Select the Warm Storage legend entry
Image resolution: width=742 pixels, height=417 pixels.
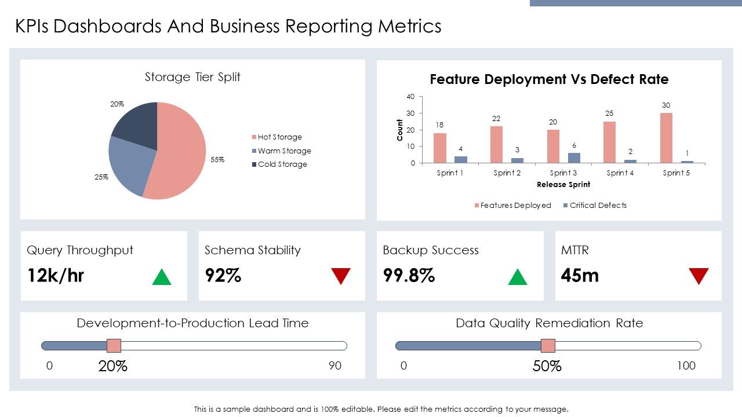[281, 151]
